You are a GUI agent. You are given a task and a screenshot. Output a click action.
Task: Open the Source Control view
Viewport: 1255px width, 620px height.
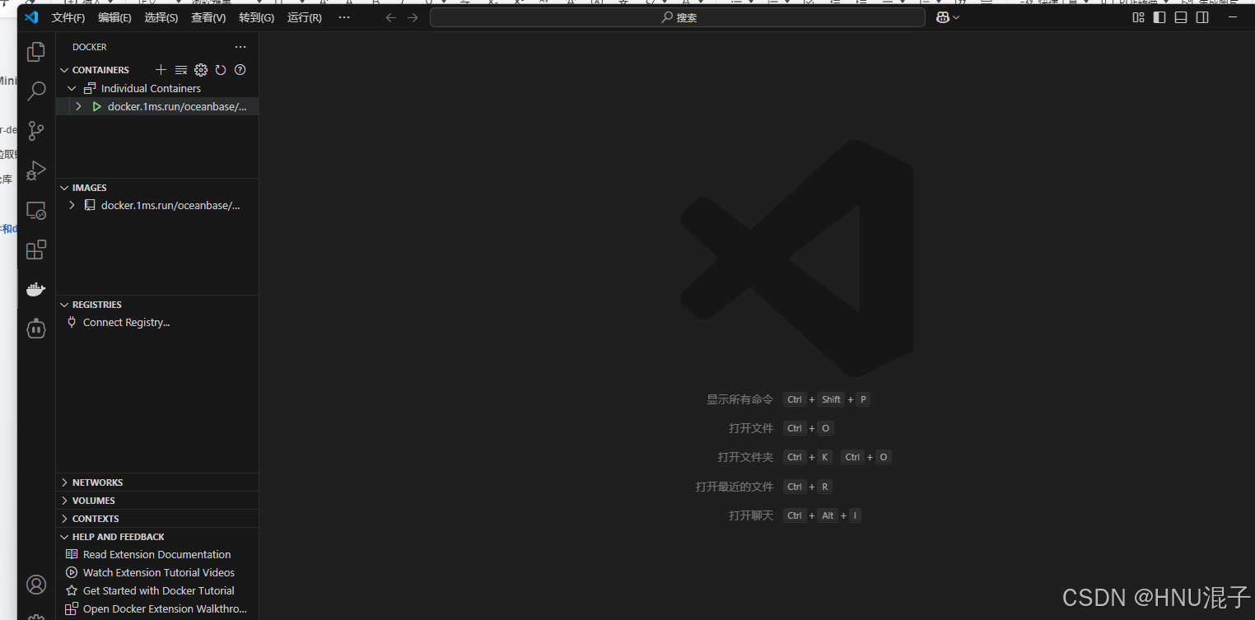click(36, 130)
